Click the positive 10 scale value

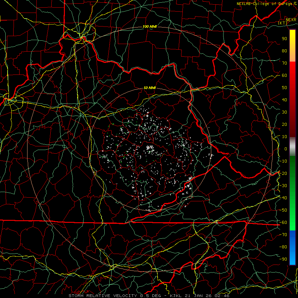coord(284,137)
